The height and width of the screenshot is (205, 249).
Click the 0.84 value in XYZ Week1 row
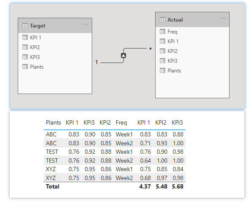[178, 169]
